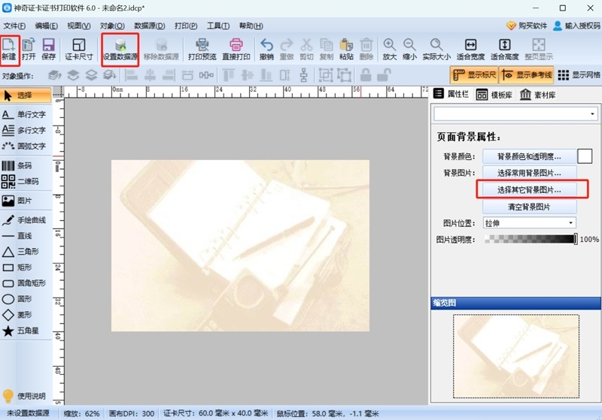Toggle the 显示参考线 guide lines
602x420 pixels.
point(526,75)
